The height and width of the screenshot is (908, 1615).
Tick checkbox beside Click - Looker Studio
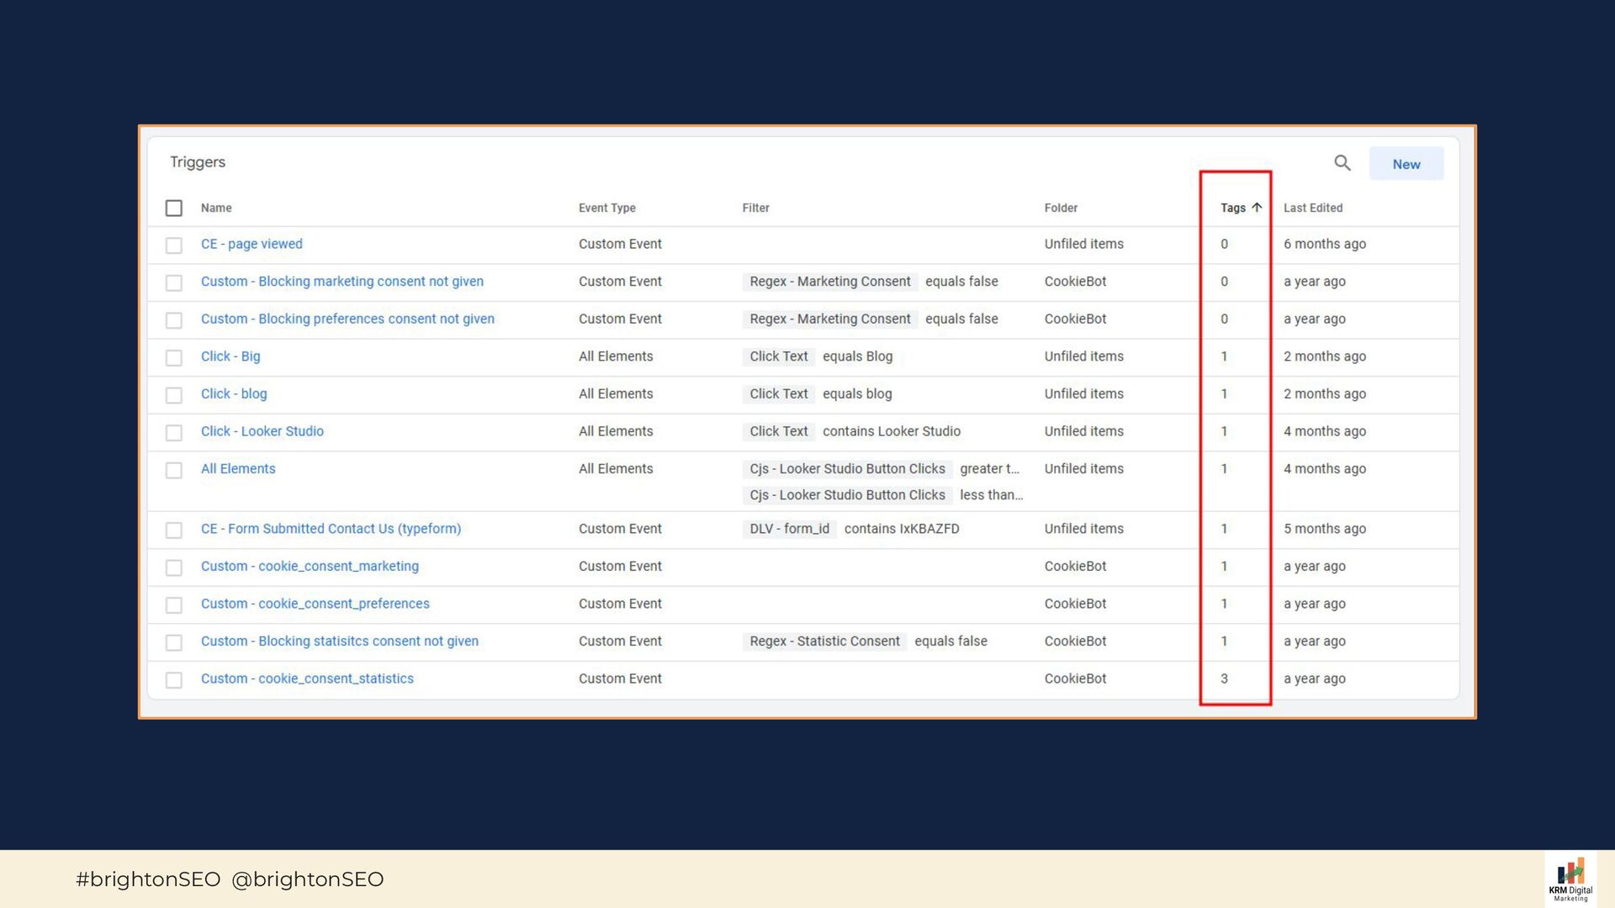click(x=174, y=433)
